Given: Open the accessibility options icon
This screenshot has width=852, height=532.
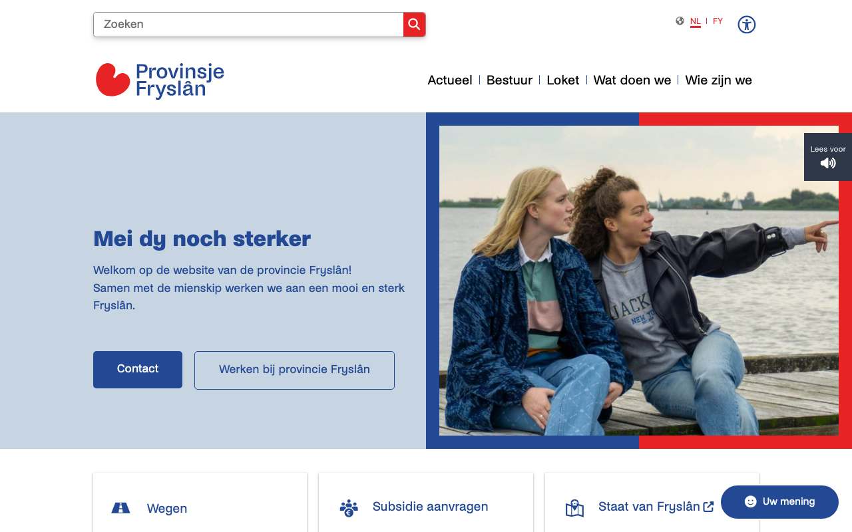Looking at the screenshot, I should click(x=747, y=25).
